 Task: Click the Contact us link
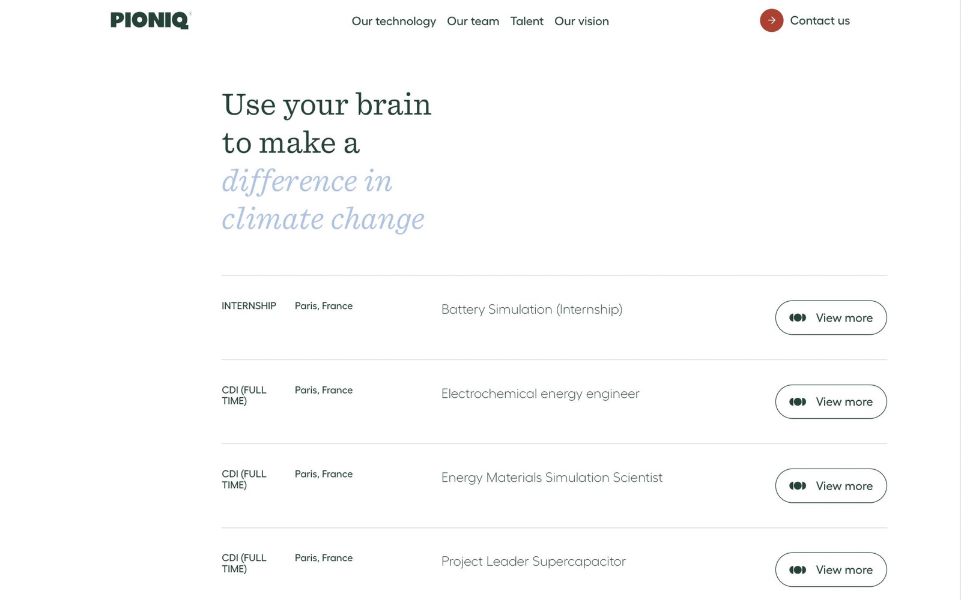coord(819,20)
